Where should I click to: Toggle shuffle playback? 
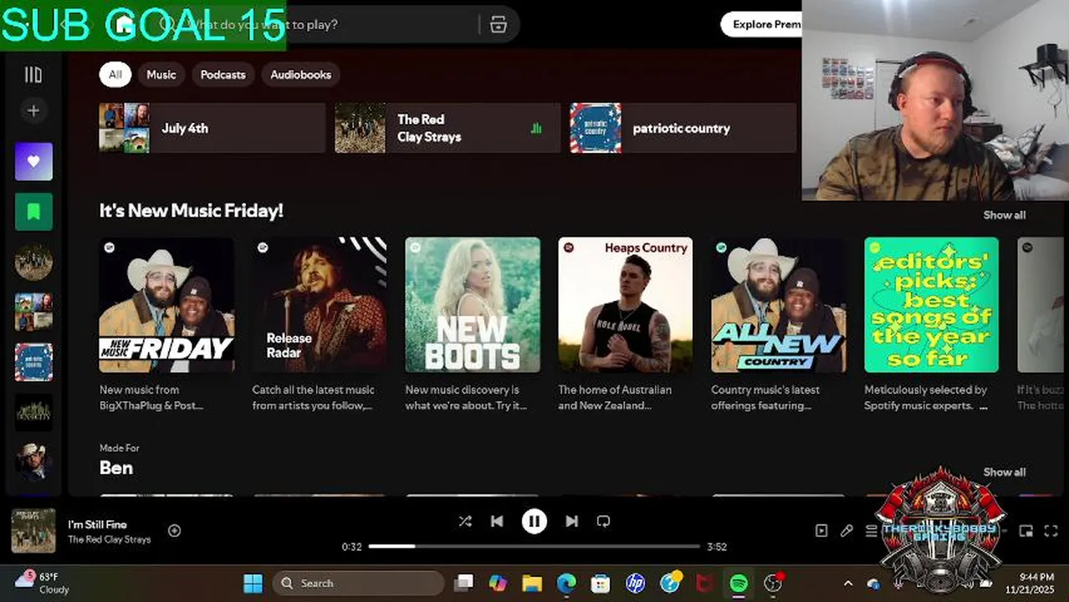465,521
